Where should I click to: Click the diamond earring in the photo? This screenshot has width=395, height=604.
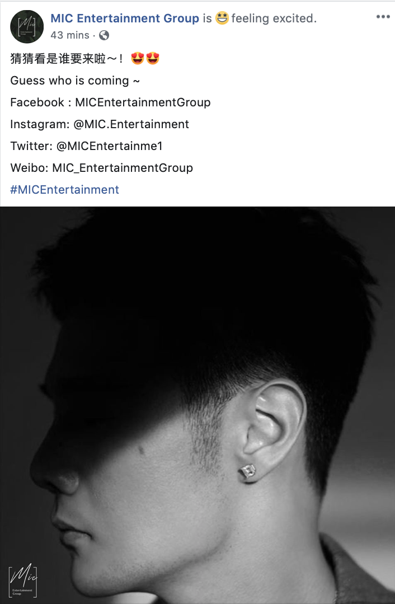[x=247, y=472]
